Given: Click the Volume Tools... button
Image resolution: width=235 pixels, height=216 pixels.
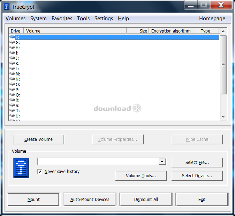Looking at the screenshot, I should pos(141,175).
